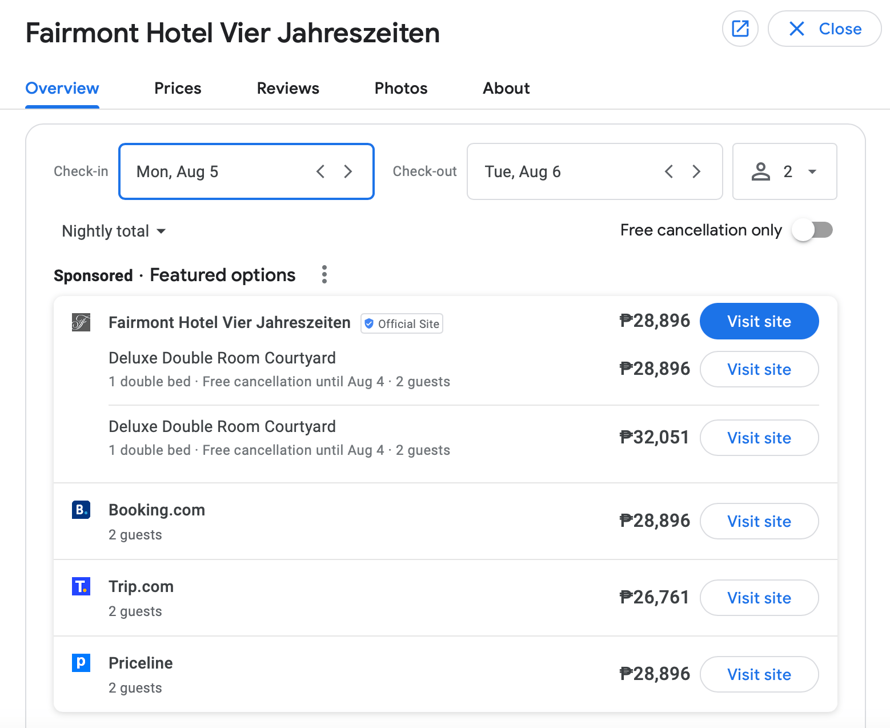Screen dimensions: 890x728
Task: Move check-out date one day later
Action: (x=696, y=171)
